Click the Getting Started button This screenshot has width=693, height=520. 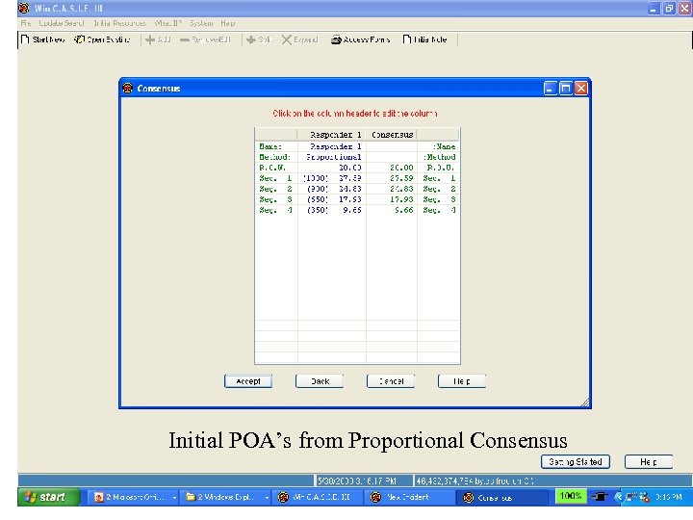[x=576, y=461]
